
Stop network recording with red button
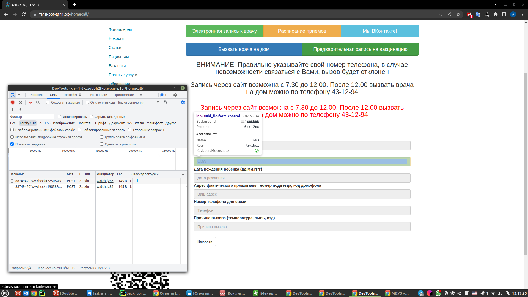tap(13, 102)
